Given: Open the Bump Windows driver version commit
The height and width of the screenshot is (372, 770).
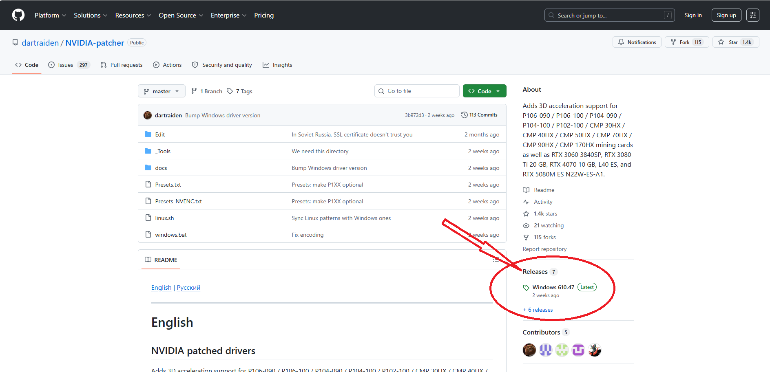Looking at the screenshot, I should (x=223, y=115).
